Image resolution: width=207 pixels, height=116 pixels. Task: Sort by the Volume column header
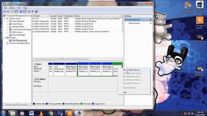coord(41,16)
